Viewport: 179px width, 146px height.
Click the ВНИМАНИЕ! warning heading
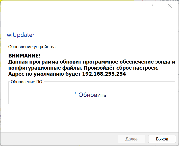24,56
